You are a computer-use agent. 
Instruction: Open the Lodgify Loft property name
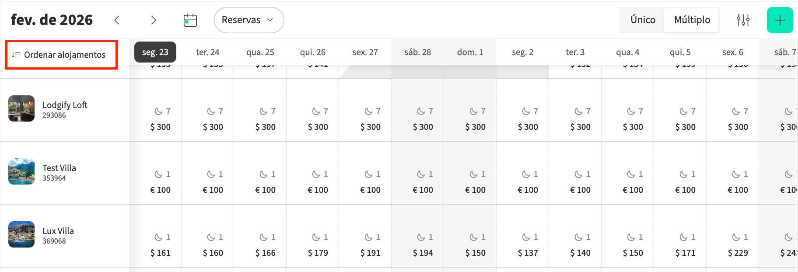click(x=65, y=105)
